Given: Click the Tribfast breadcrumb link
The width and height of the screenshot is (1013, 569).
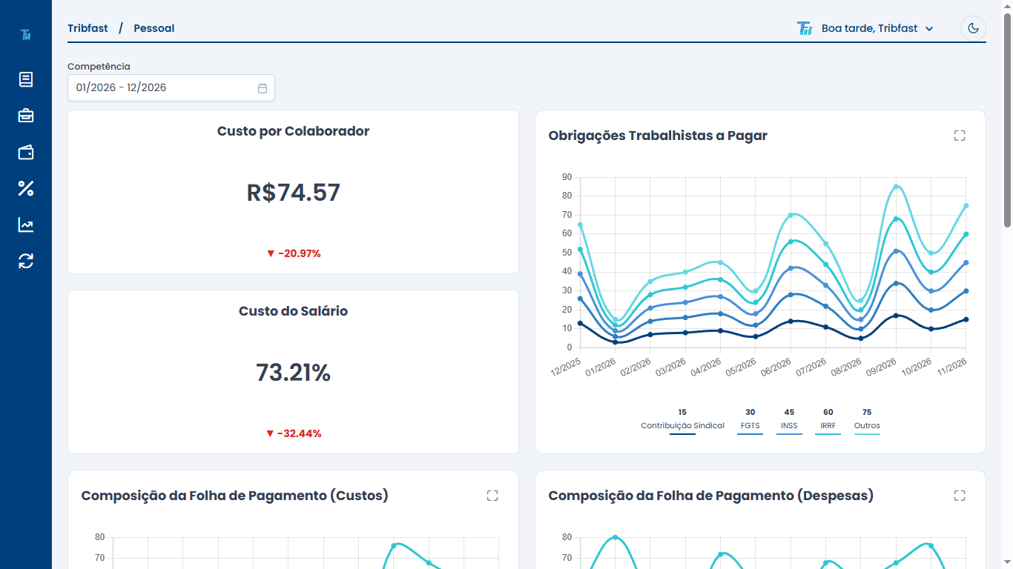Looking at the screenshot, I should (x=88, y=28).
